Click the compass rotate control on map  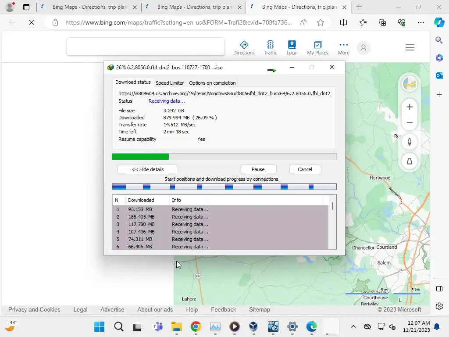point(410,142)
